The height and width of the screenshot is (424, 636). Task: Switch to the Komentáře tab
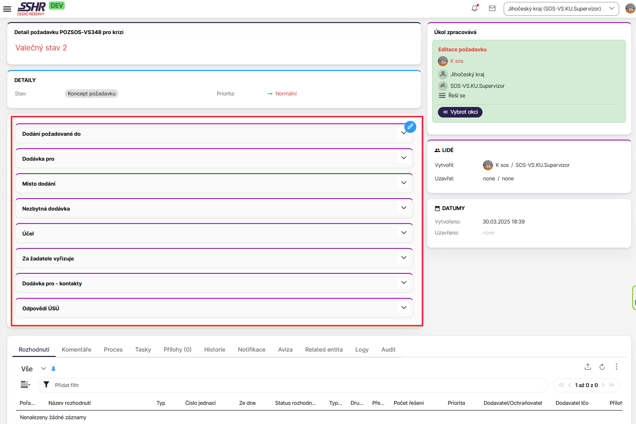[76, 350]
